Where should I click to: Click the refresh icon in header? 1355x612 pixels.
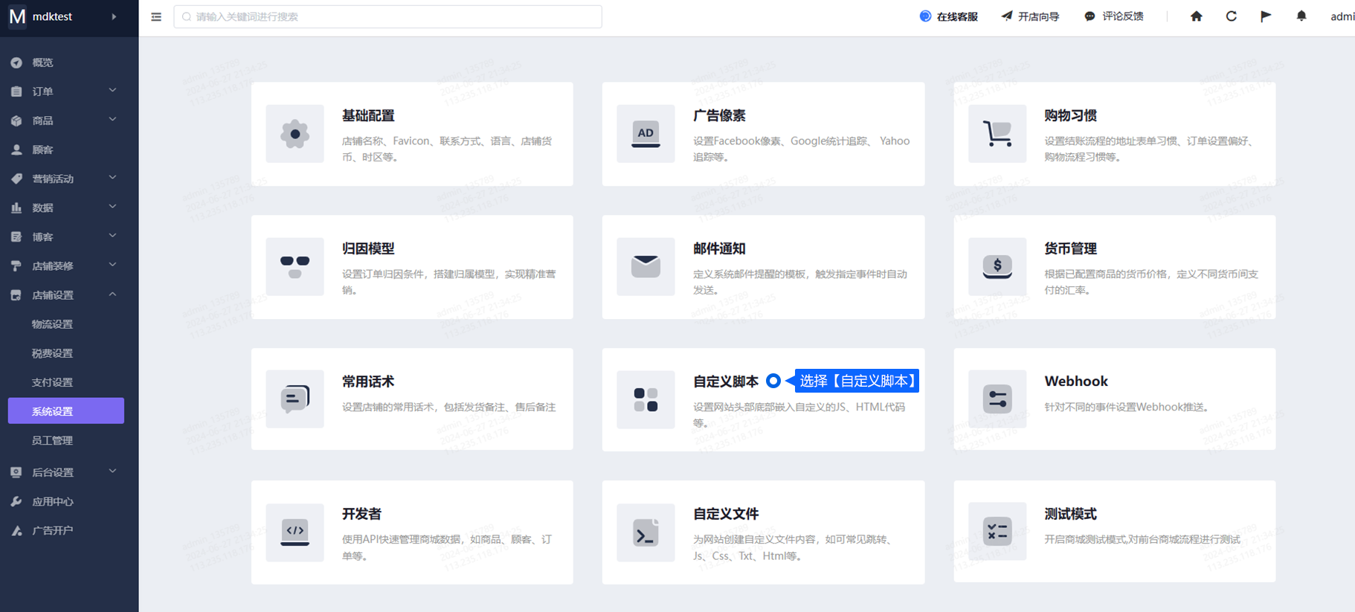1231,16
